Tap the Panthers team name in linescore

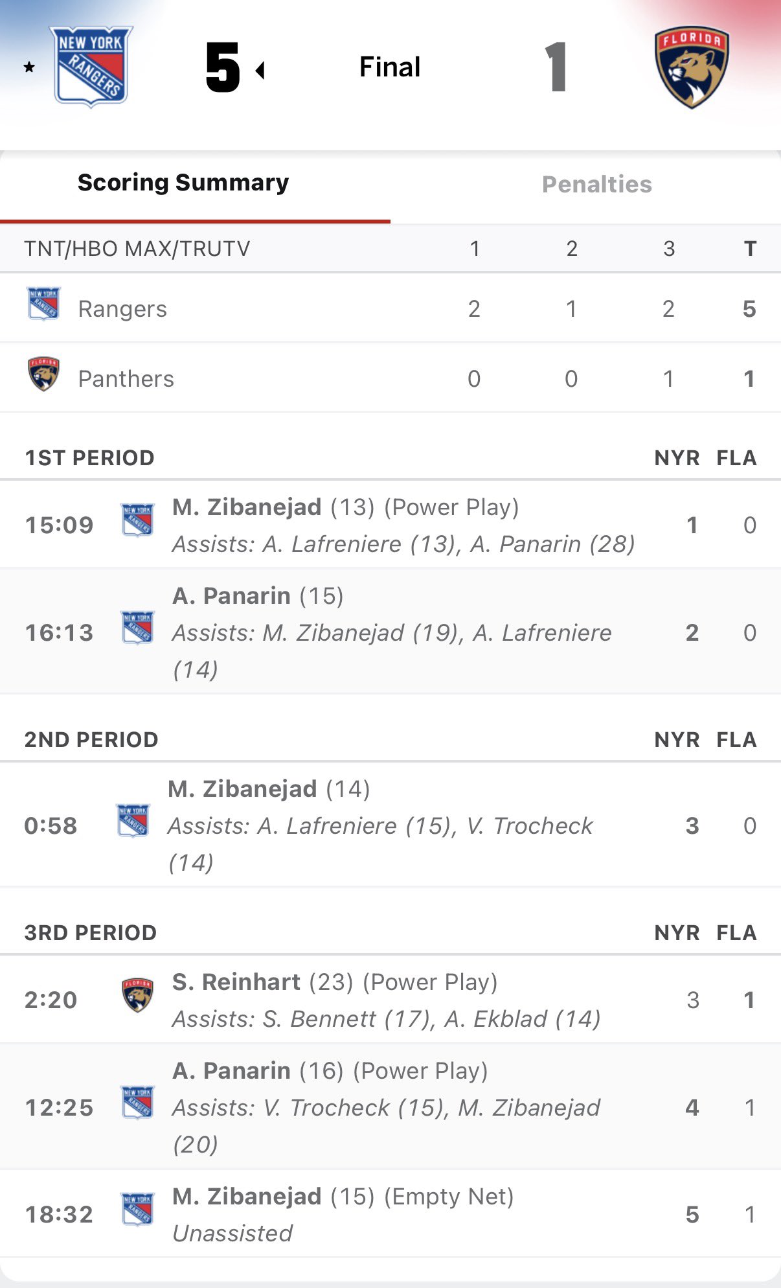tap(126, 379)
